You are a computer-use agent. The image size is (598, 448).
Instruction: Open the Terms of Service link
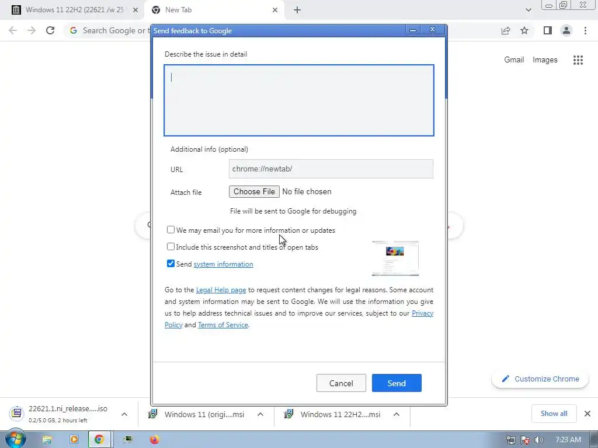(222, 325)
